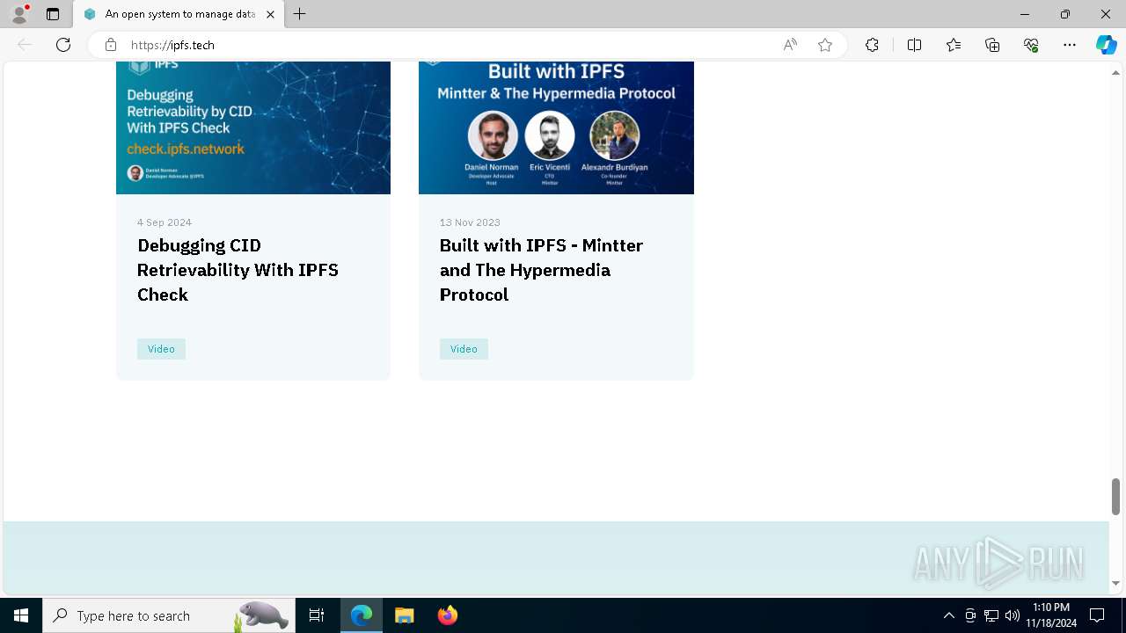
Task: Add this page to favorites star
Action: [x=825, y=45]
